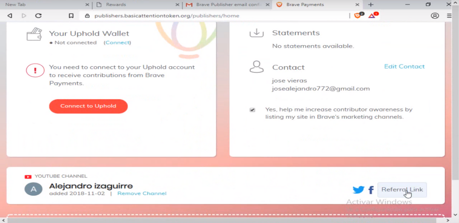Open a new tab with the plus button

tap(371, 5)
